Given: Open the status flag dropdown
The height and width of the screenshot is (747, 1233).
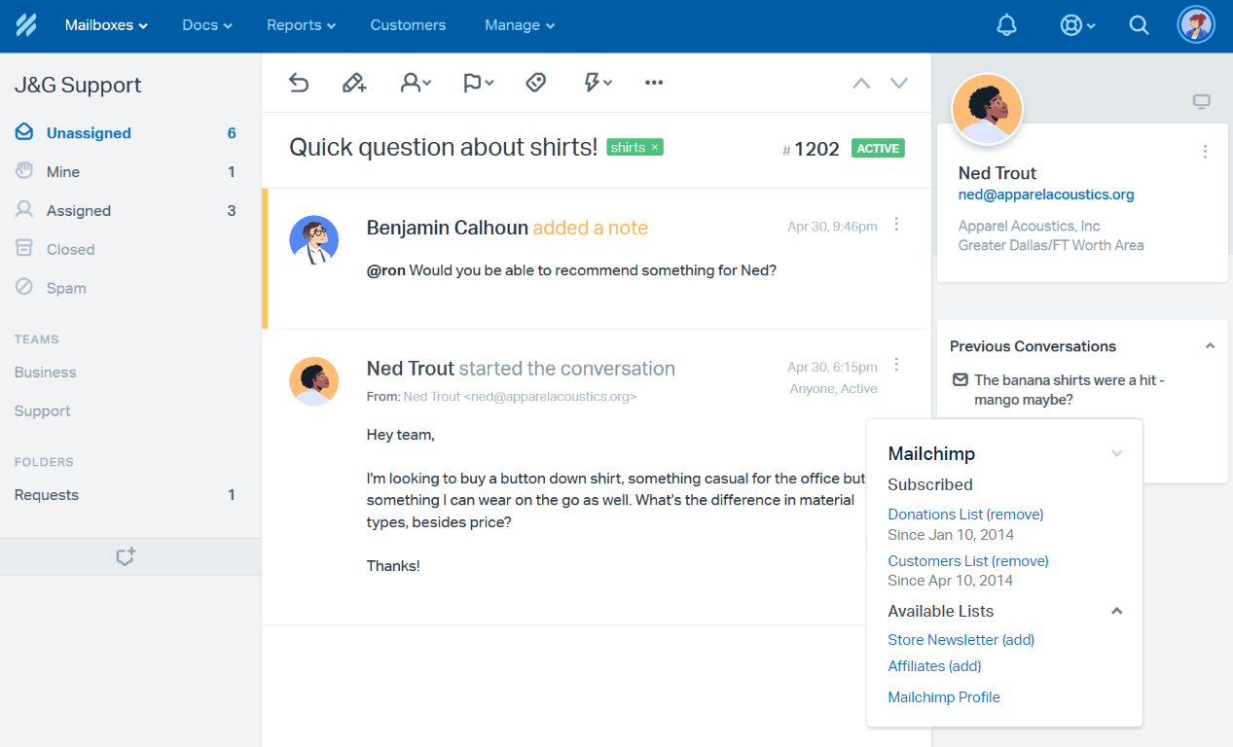Looking at the screenshot, I should coord(478,84).
